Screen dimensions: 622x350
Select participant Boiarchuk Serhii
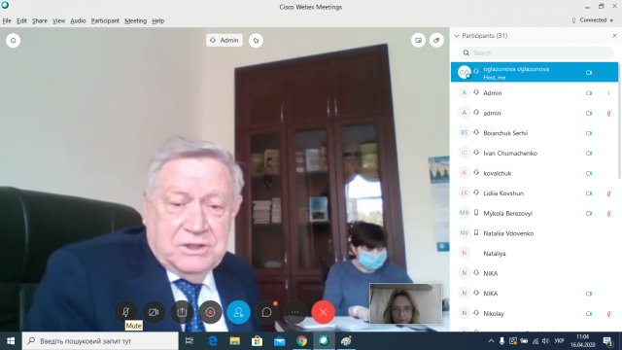click(x=535, y=133)
